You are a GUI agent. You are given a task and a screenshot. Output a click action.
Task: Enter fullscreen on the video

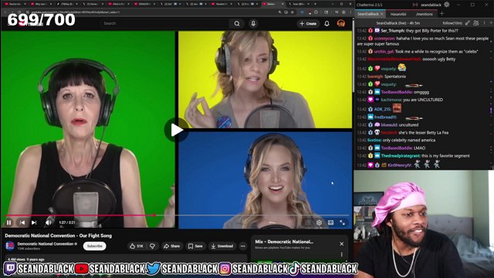(343, 222)
